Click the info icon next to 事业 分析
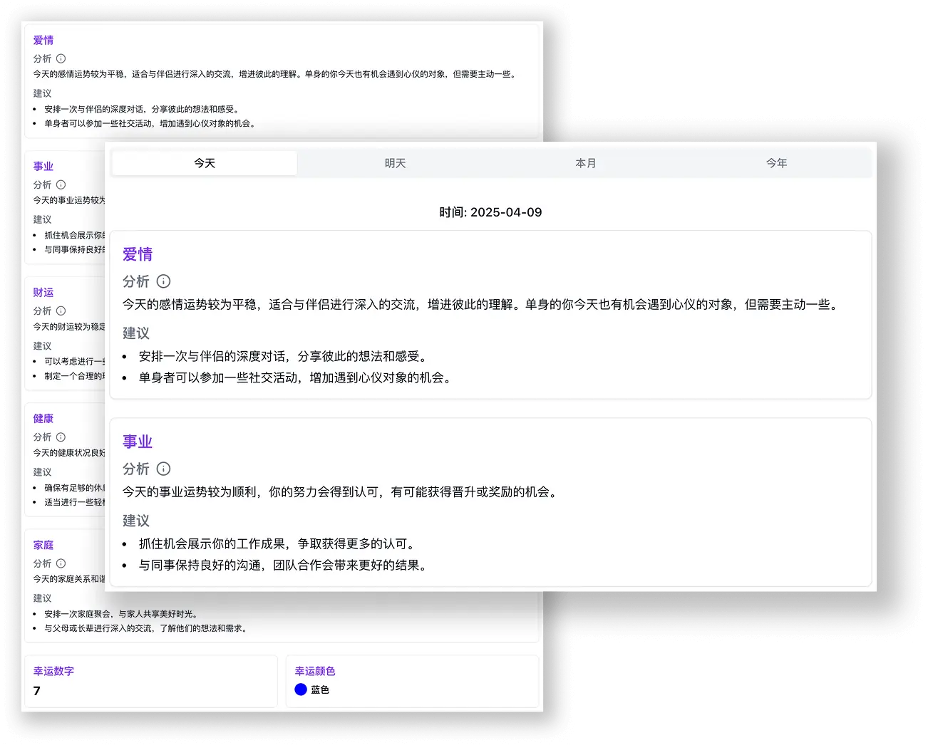928x745 pixels. [163, 469]
